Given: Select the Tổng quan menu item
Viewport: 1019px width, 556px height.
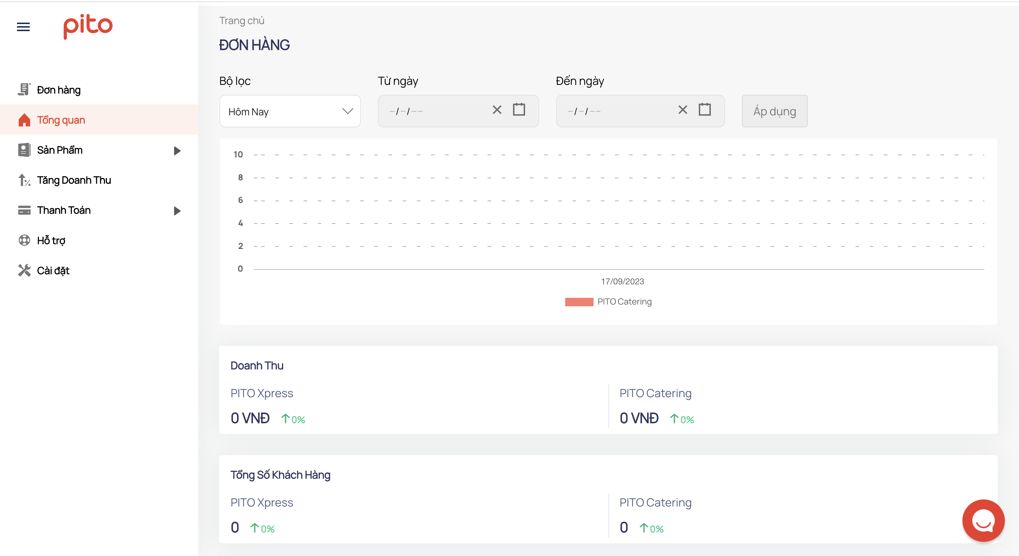Looking at the screenshot, I should tap(99, 120).
